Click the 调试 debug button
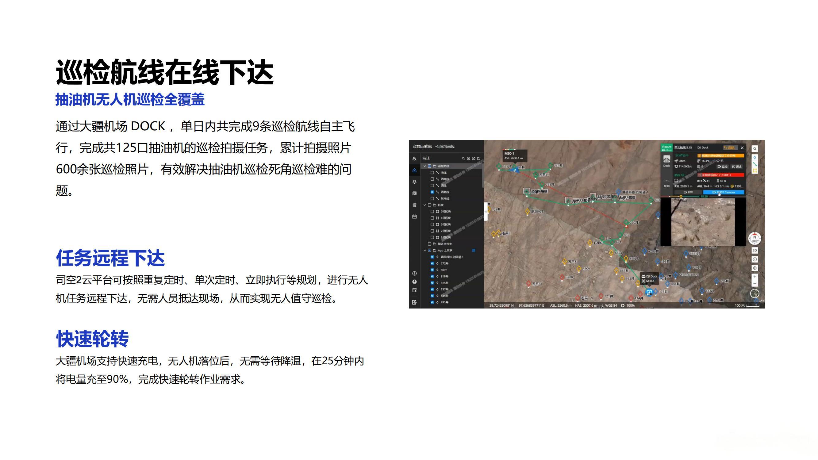 736,166
